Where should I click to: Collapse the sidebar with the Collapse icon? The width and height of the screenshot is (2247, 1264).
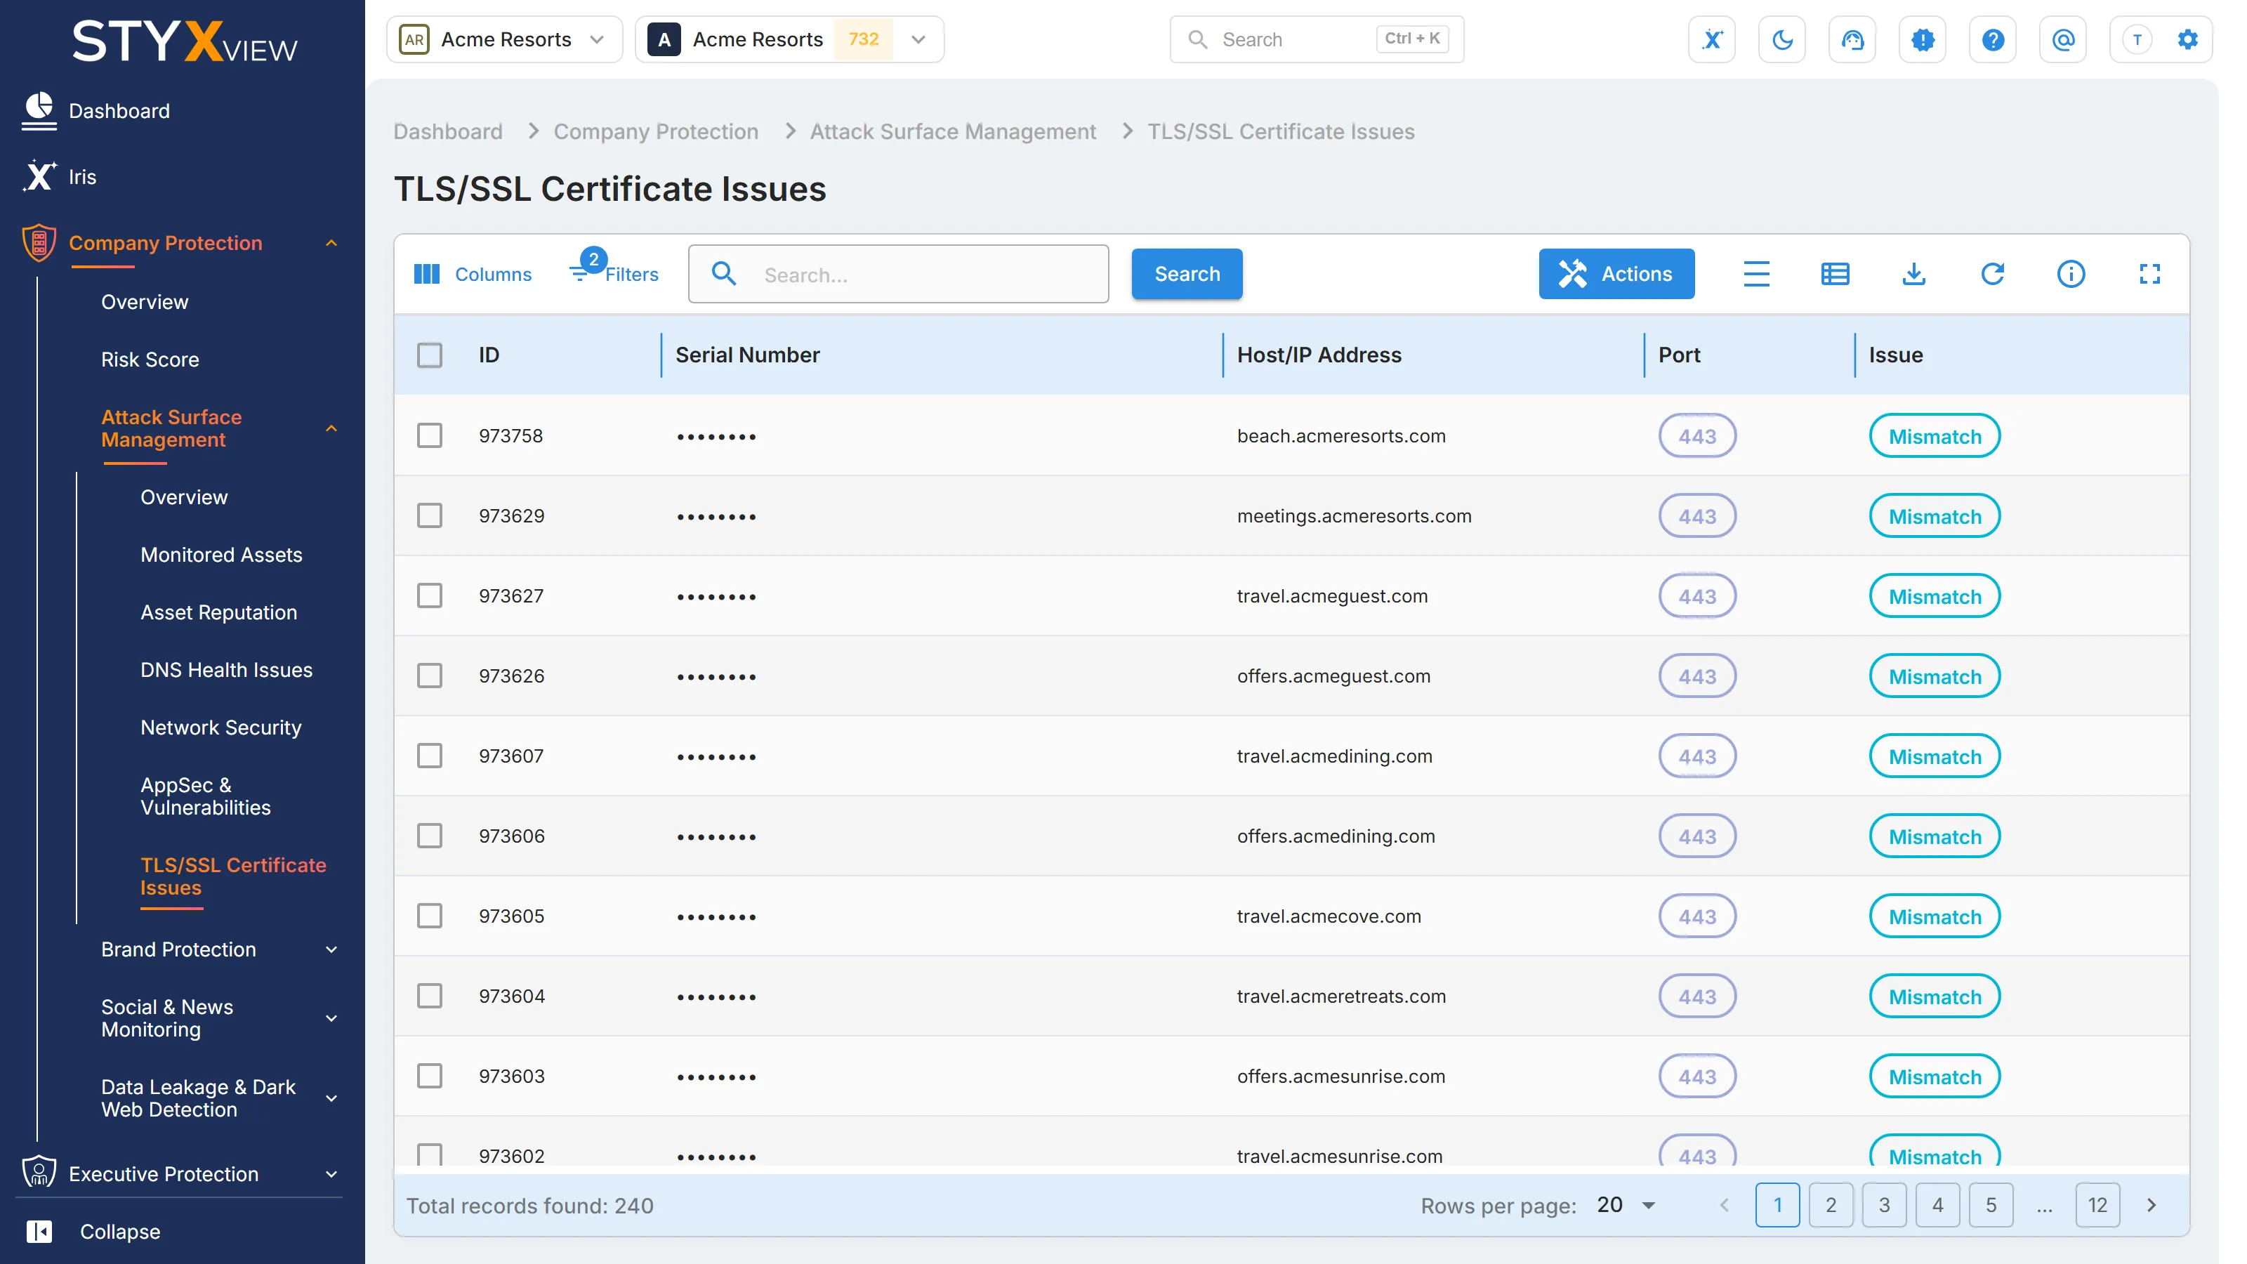(x=39, y=1231)
